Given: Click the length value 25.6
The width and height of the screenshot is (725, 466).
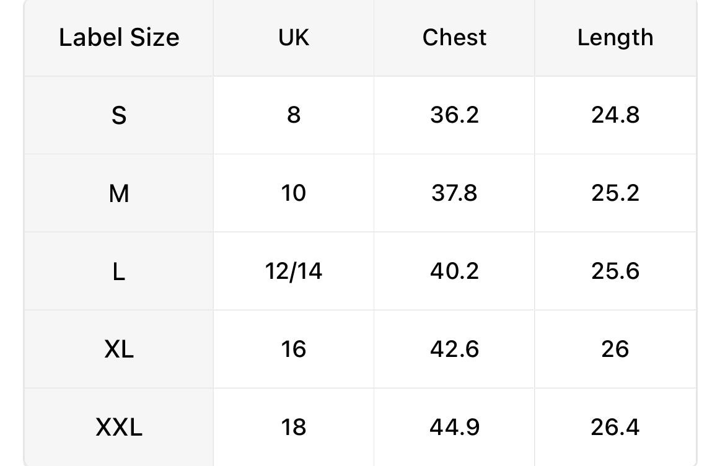Looking at the screenshot, I should point(615,271).
